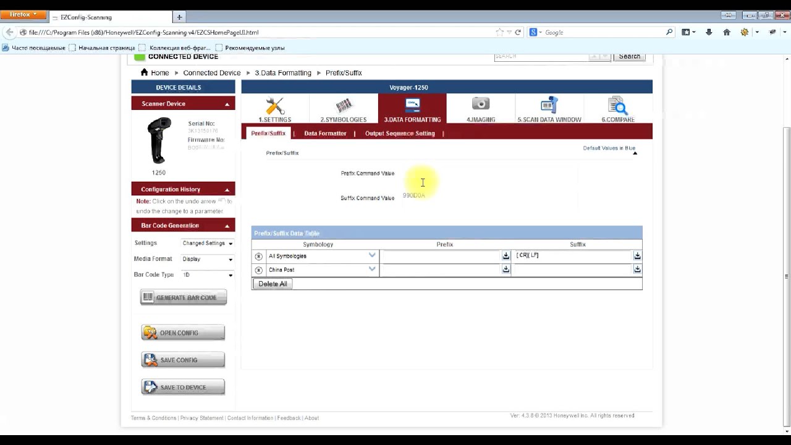Image resolution: width=791 pixels, height=445 pixels.
Task: Open the Bar Code Type 1D dropdown
Action: point(208,275)
